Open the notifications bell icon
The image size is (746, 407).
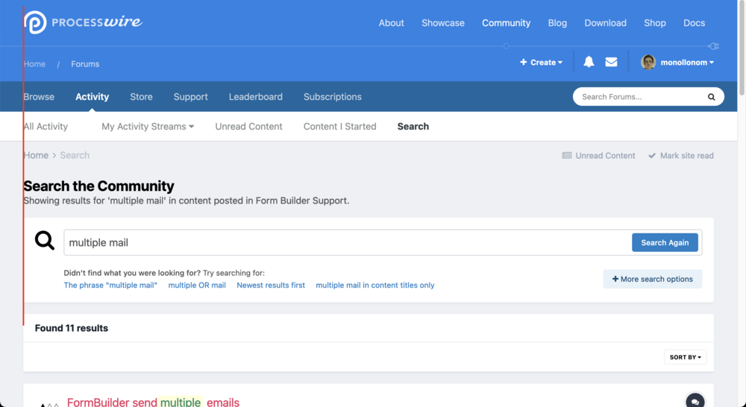click(589, 63)
